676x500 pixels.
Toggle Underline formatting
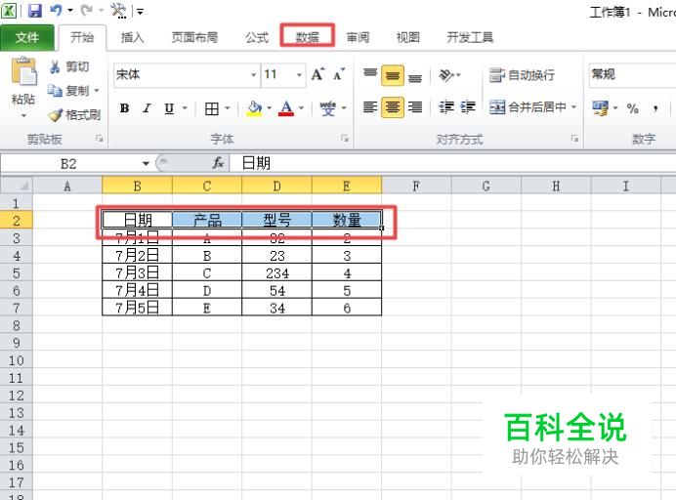pos(169,108)
